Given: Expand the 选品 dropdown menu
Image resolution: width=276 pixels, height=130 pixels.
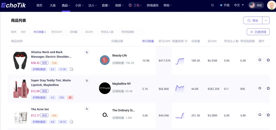Looking at the screenshot, I should 66,5.
